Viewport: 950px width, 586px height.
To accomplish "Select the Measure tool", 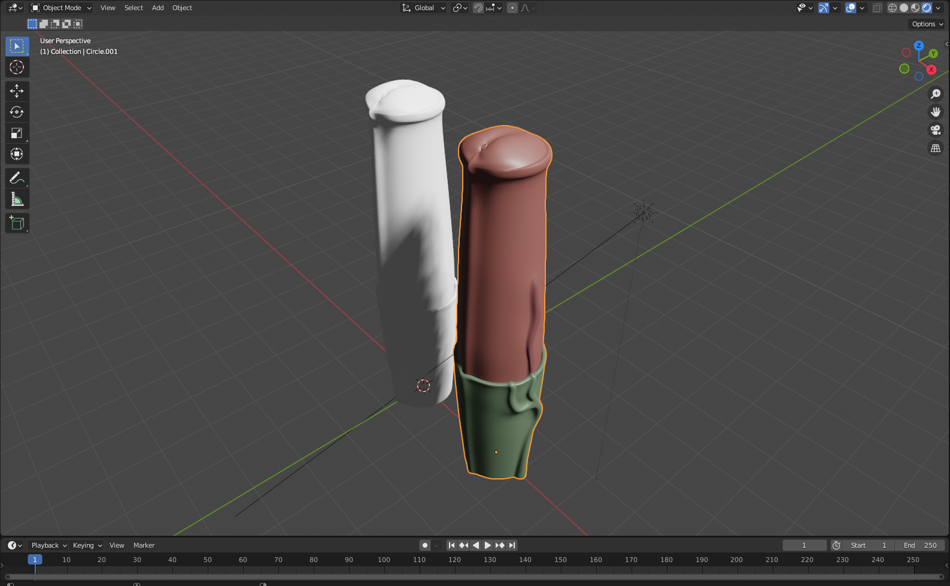I will pyautogui.click(x=17, y=199).
